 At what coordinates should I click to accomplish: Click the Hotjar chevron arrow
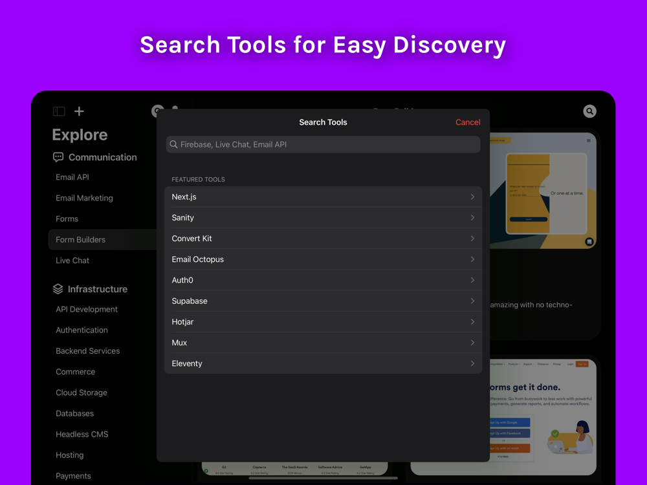coord(472,321)
